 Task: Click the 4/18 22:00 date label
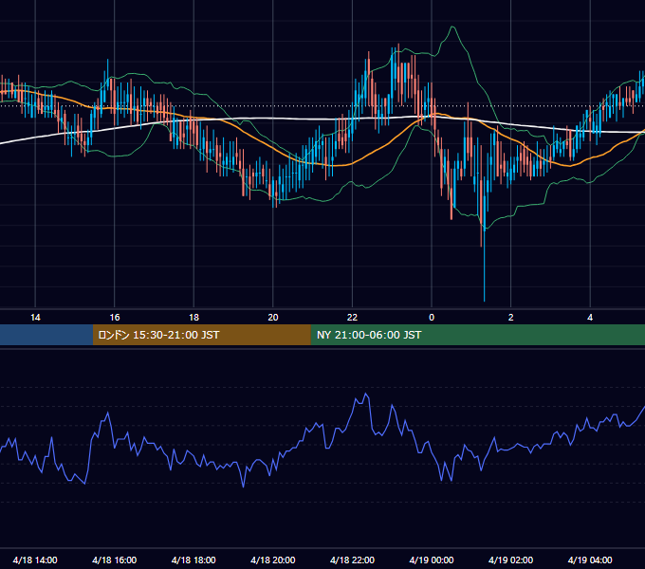click(352, 560)
